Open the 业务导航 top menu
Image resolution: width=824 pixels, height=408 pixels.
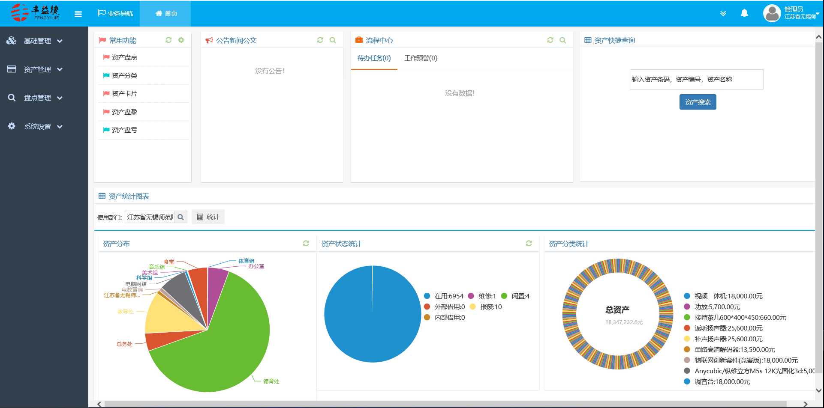[x=115, y=13]
